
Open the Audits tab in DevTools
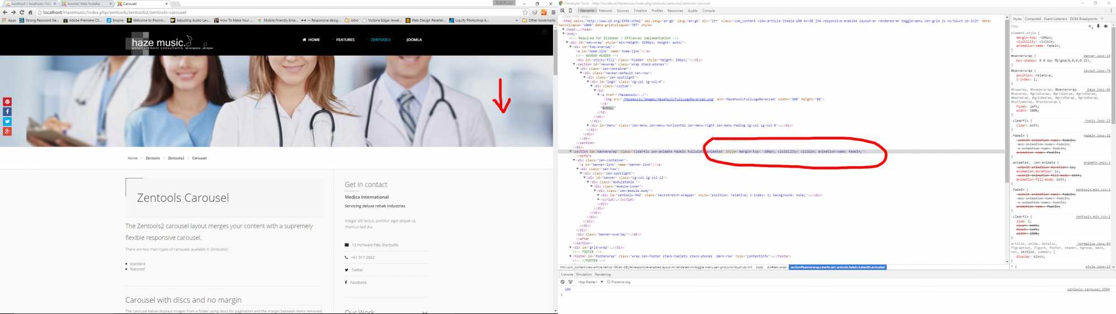click(x=692, y=11)
